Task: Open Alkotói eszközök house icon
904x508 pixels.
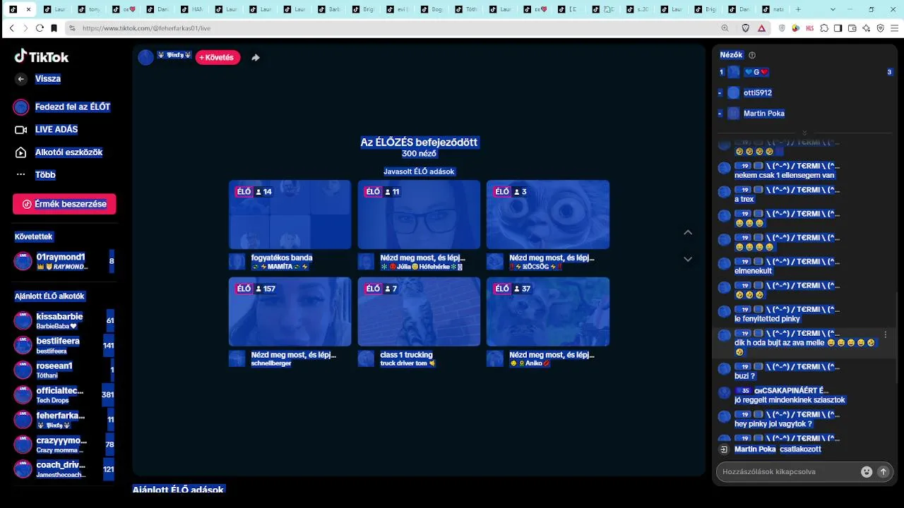Action: point(21,152)
